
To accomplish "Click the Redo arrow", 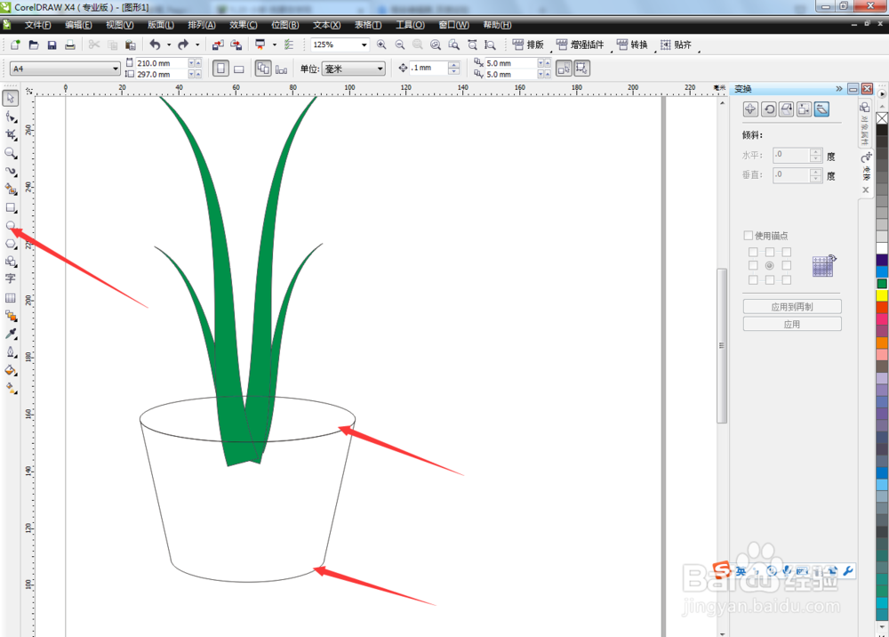I will pyautogui.click(x=182, y=44).
